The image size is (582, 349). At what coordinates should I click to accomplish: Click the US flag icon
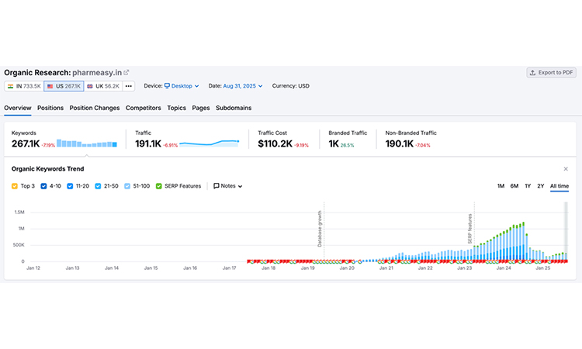point(50,86)
